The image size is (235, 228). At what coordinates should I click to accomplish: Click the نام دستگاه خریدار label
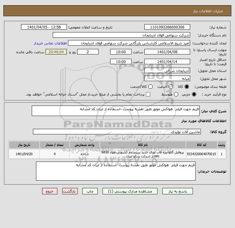click(x=212, y=35)
